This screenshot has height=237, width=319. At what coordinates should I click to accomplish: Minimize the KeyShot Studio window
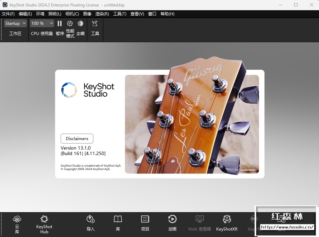coord(280,5)
